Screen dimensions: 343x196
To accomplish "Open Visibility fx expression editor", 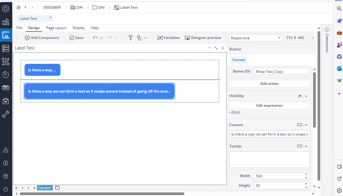I will click(300, 96).
